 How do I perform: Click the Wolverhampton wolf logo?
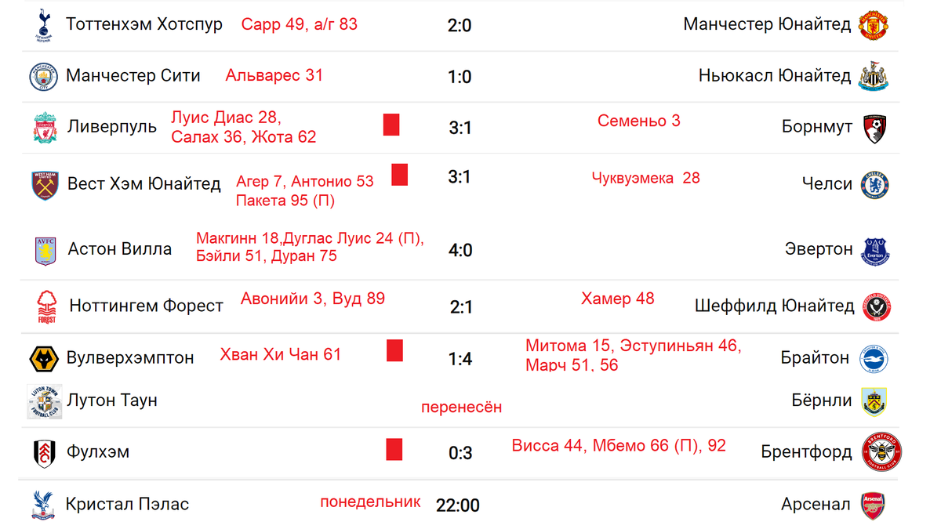(43, 359)
